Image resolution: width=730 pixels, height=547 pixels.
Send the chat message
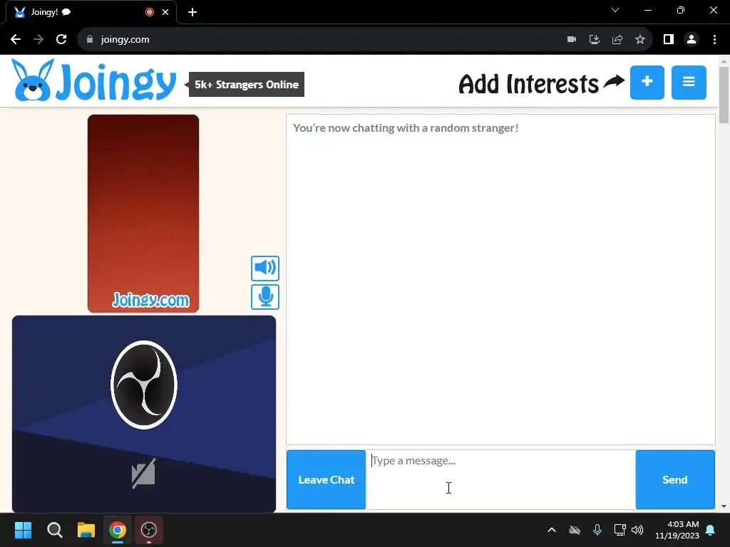point(675,479)
